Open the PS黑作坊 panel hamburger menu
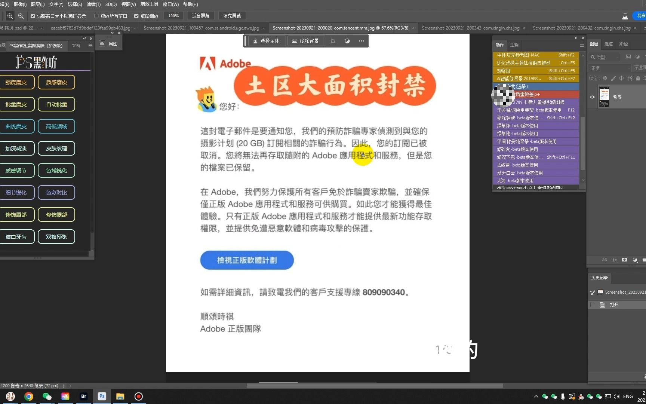Viewport: 646px width, 404px height. (90, 46)
